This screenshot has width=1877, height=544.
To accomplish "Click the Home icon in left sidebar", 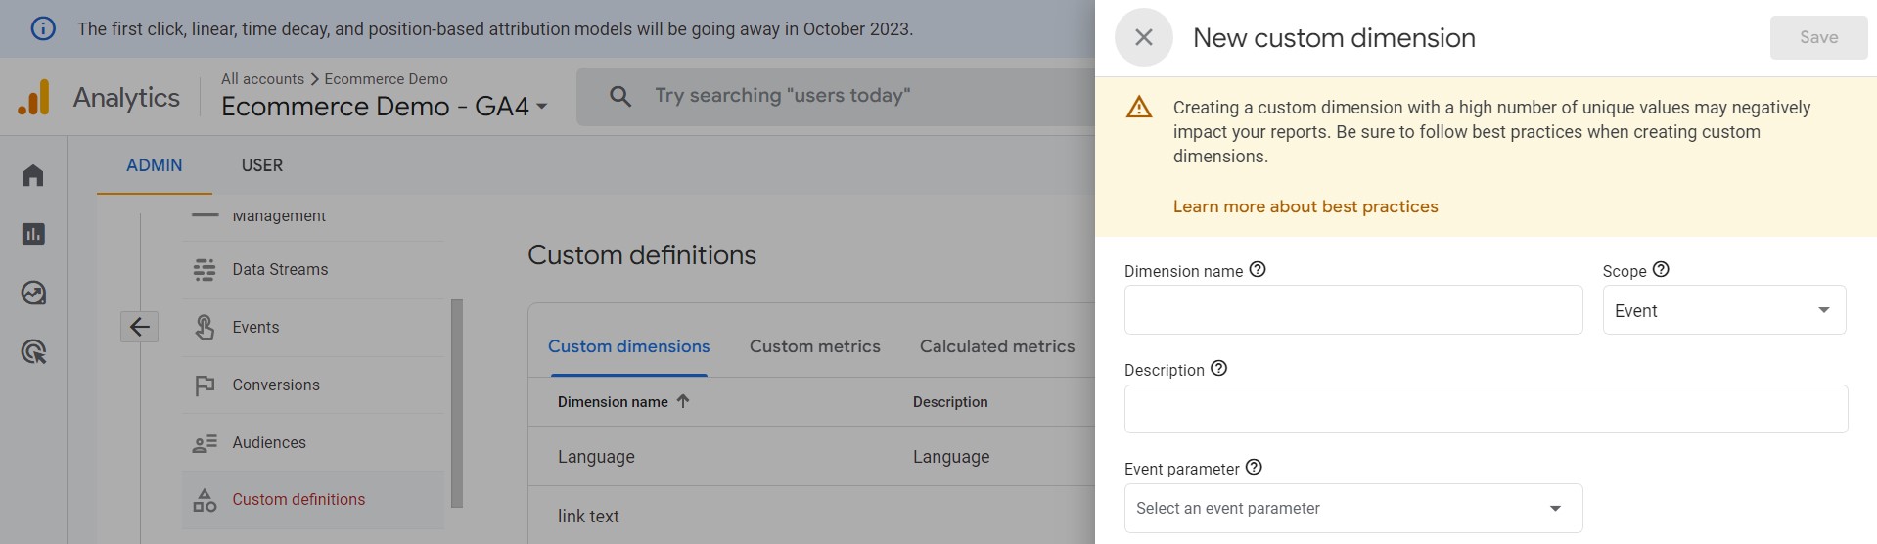I will coord(33,175).
